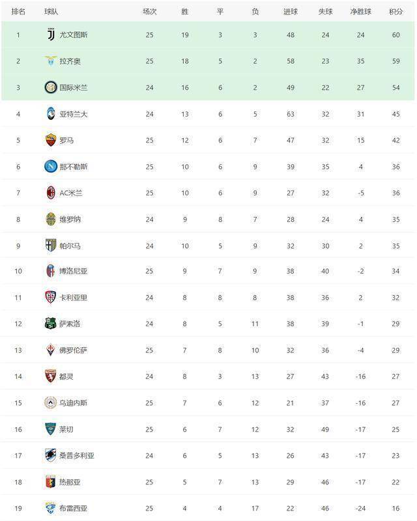
Task: Sort table by 积分 column header
Action: tap(395, 12)
